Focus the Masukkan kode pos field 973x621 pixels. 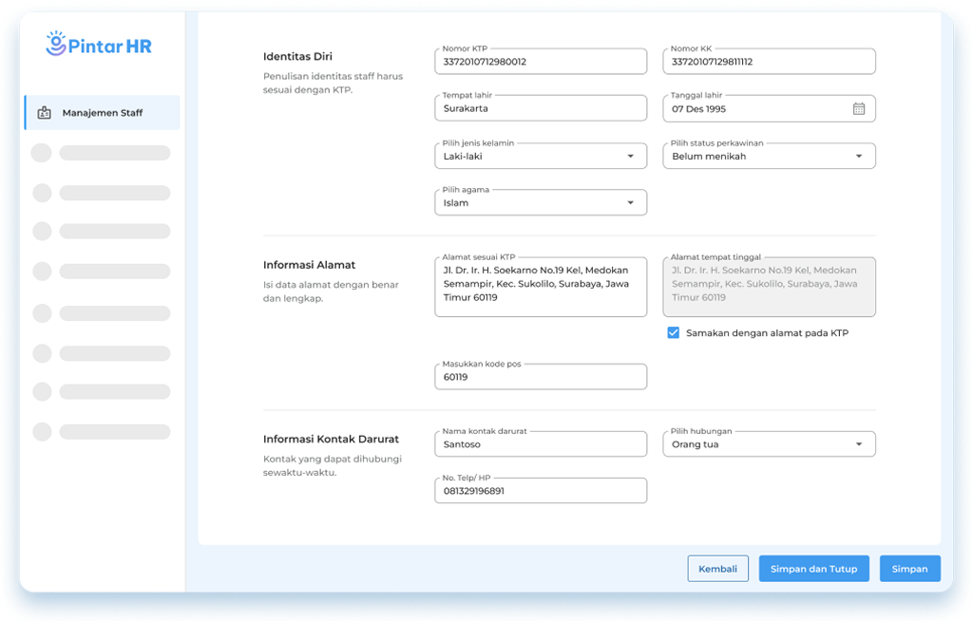coord(540,377)
